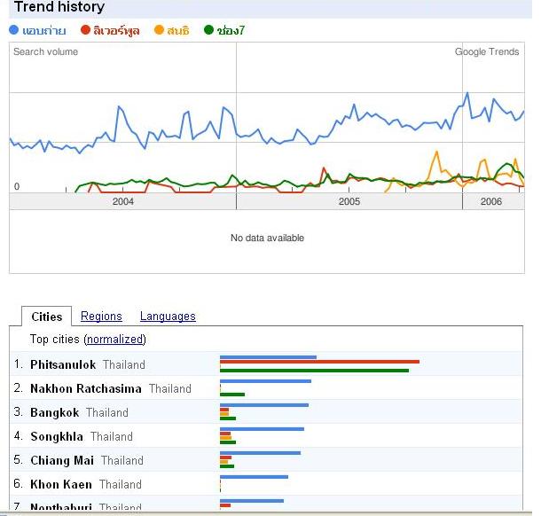541x516 pixels.
Task: Click the blue legend dot
Action: pyautogui.click(x=13, y=30)
